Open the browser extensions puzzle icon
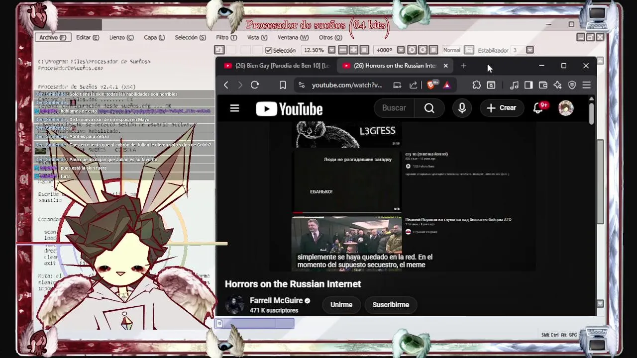 tap(477, 85)
